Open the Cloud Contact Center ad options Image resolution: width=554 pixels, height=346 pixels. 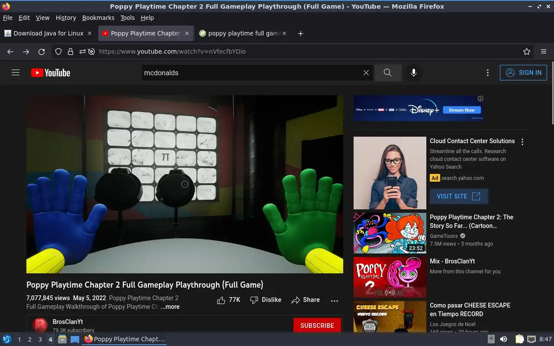click(522, 142)
